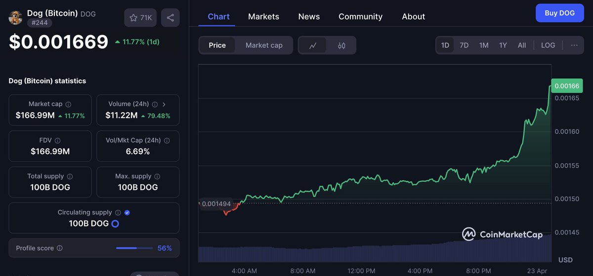Open the chart more options ellipsis
The image size is (593, 276).
[x=574, y=45]
